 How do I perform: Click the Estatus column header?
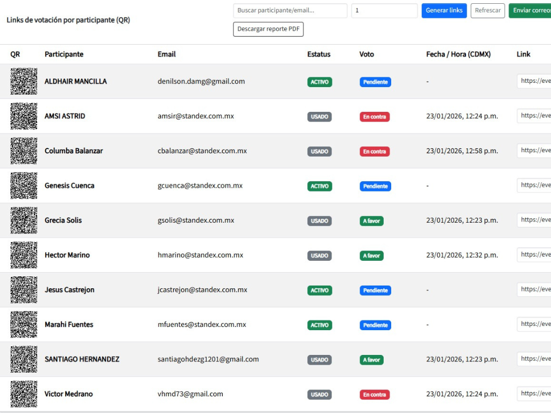pos(319,54)
